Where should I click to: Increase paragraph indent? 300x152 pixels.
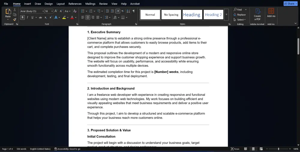(112, 11)
